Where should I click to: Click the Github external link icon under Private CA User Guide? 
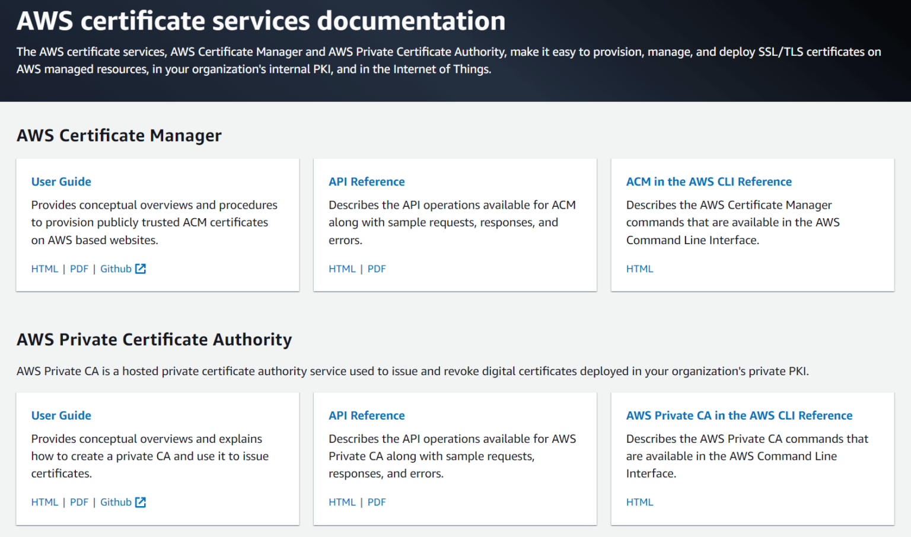[141, 502]
